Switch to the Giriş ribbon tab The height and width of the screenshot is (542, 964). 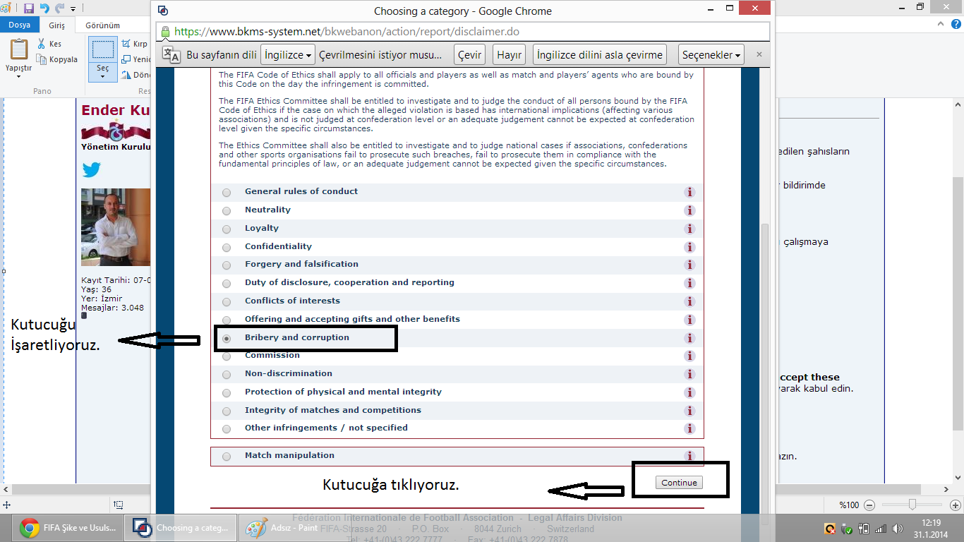point(56,25)
